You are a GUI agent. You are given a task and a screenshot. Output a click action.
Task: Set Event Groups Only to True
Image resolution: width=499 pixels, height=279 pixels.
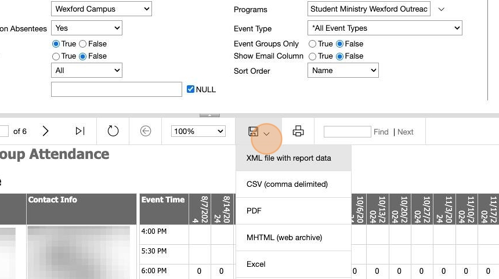(x=313, y=44)
